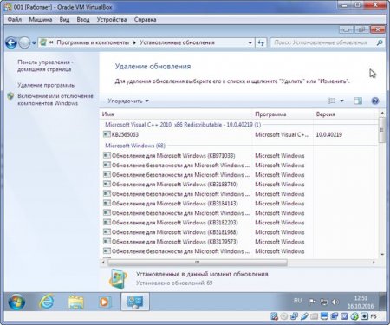Open the Файл menu
This screenshot has width=390, height=325.
click(x=15, y=20)
